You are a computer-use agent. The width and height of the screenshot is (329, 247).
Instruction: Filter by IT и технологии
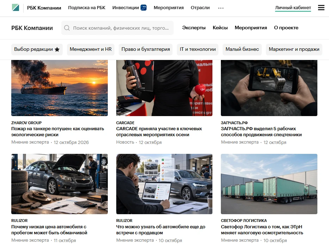pyautogui.click(x=198, y=49)
